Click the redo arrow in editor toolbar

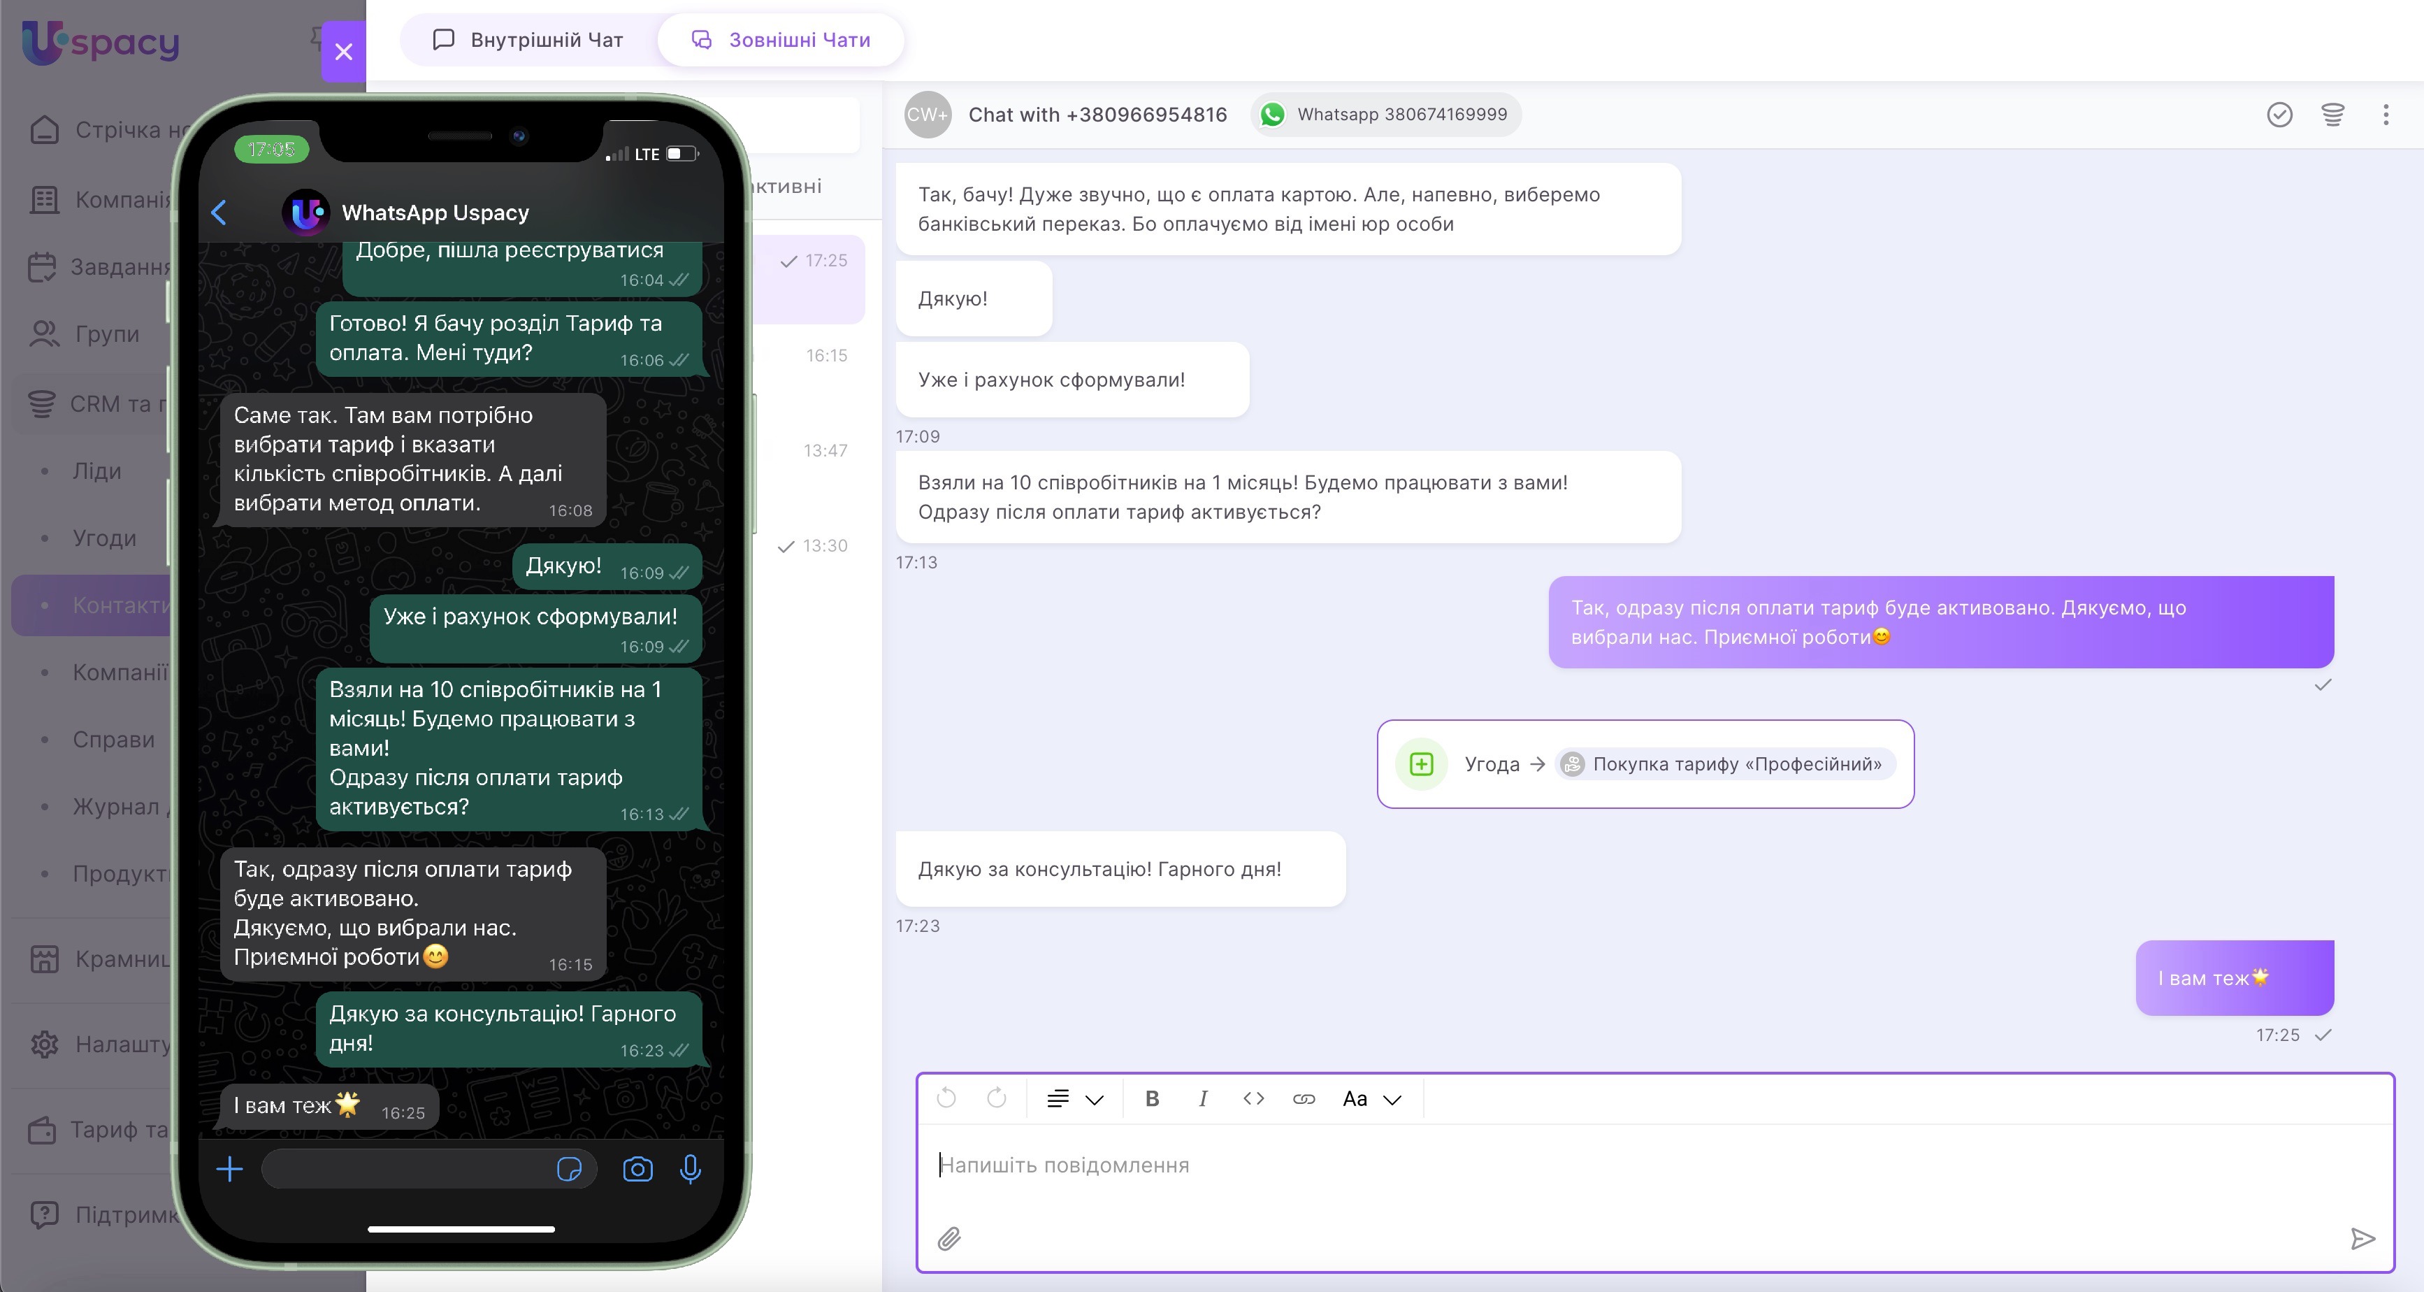[x=997, y=1098]
